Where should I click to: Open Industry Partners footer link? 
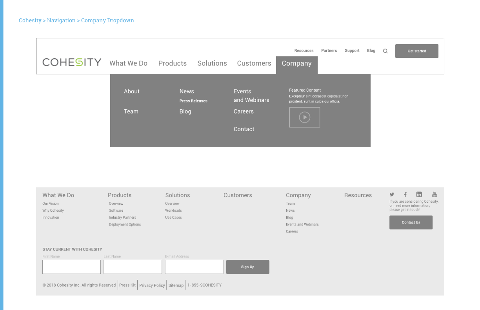point(123,218)
